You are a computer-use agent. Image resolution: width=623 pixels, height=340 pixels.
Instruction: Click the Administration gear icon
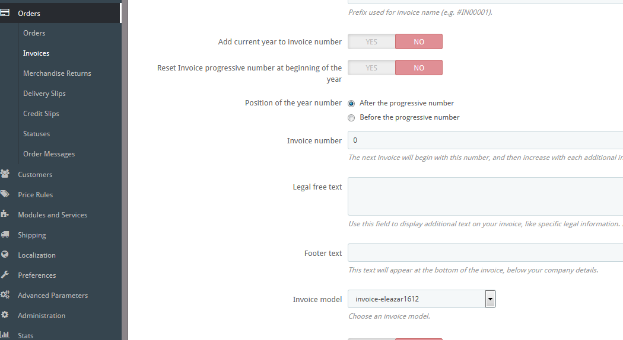coord(5,315)
